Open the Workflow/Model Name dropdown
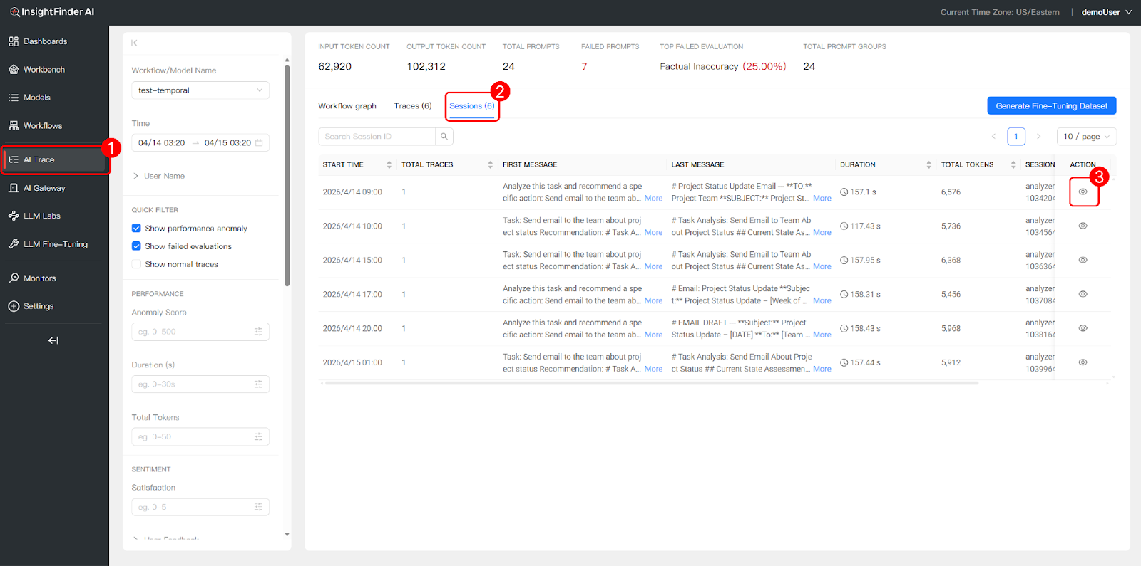This screenshot has width=1141, height=566. click(x=200, y=90)
